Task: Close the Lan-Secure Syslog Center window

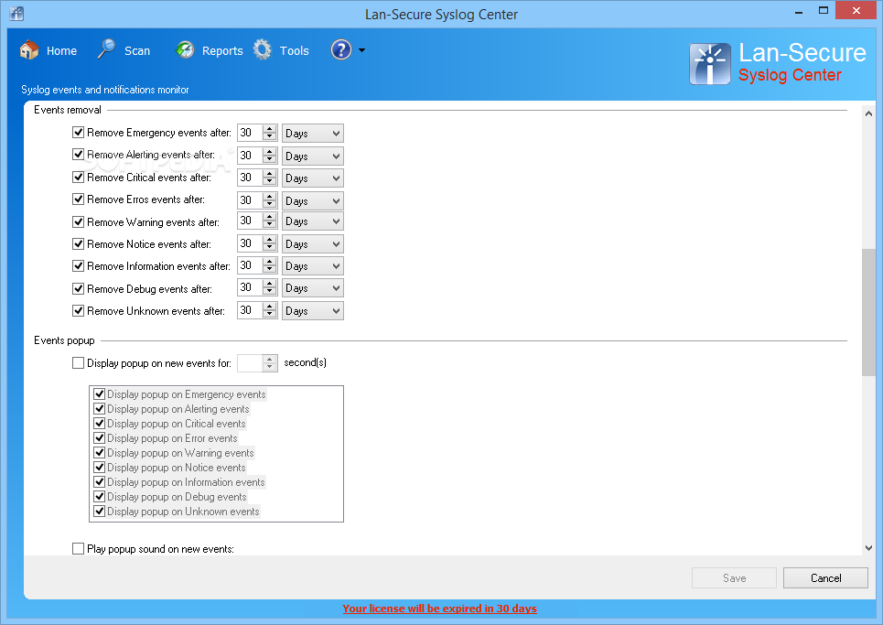Action: click(856, 11)
